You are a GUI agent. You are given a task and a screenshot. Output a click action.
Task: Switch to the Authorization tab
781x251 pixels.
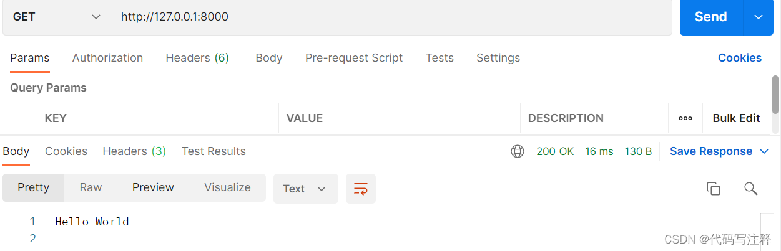(x=107, y=58)
